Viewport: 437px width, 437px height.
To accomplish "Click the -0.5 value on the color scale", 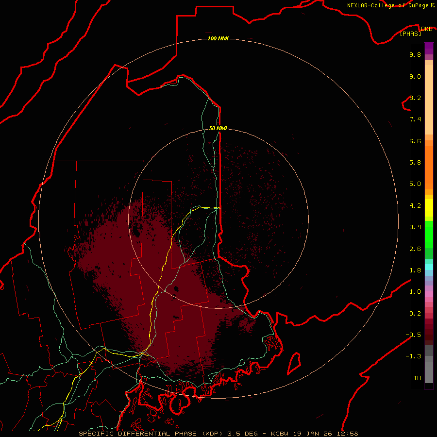I will pyautogui.click(x=413, y=335).
